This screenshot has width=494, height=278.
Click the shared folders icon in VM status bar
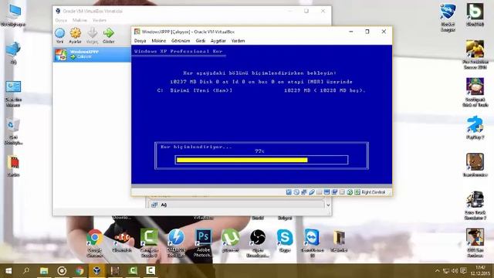[319, 192]
